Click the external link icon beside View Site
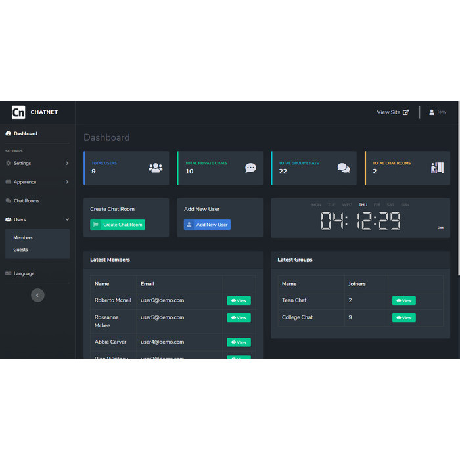 pyautogui.click(x=406, y=112)
